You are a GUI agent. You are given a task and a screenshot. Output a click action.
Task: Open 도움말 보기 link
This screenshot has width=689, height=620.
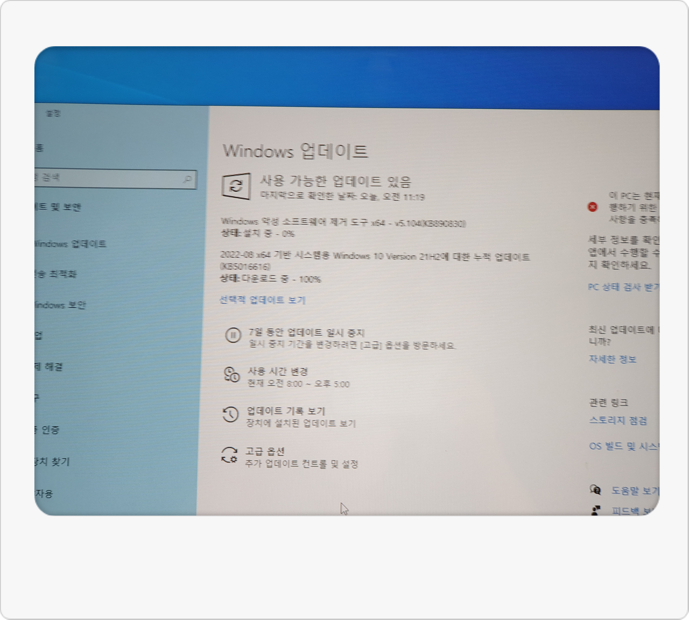pyautogui.click(x=635, y=491)
